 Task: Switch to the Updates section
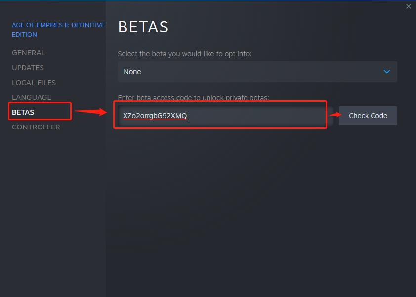pyautogui.click(x=28, y=68)
